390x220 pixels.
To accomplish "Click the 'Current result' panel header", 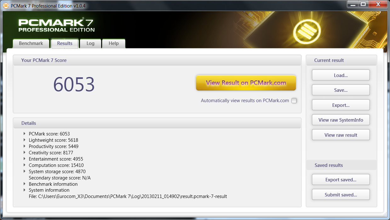I will pyautogui.click(x=329, y=60).
